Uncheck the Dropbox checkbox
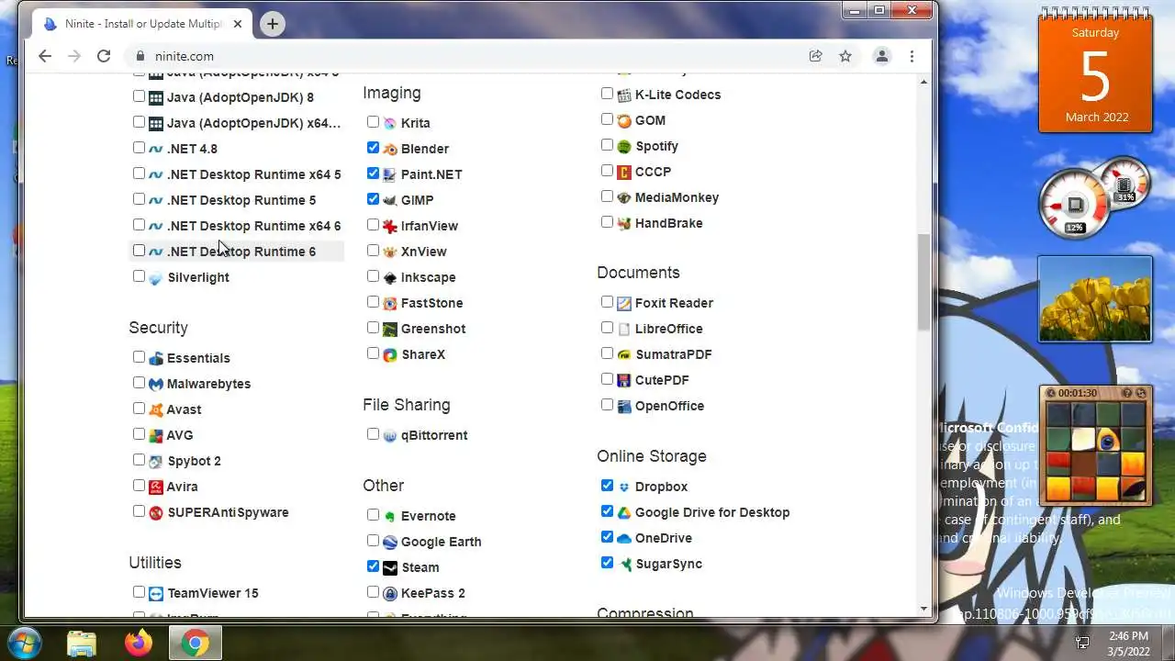Image resolution: width=1175 pixels, height=661 pixels. [607, 486]
